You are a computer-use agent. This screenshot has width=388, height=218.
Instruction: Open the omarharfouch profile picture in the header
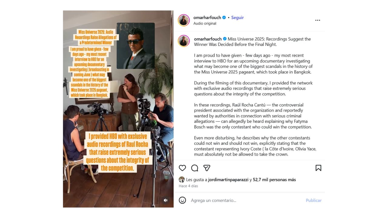(x=184, y=20)
